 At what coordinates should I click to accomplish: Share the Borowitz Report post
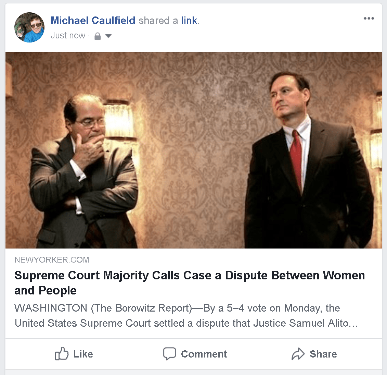pos(314,354)
